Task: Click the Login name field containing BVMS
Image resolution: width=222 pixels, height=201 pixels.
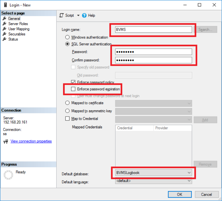Action: 154,29
